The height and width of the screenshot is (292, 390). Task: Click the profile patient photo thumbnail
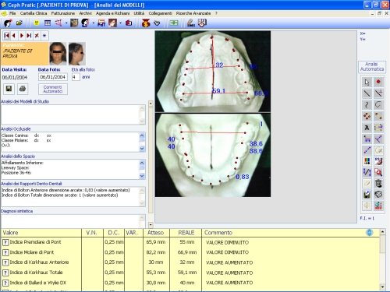pyautogui.click(x=77, y=54)
